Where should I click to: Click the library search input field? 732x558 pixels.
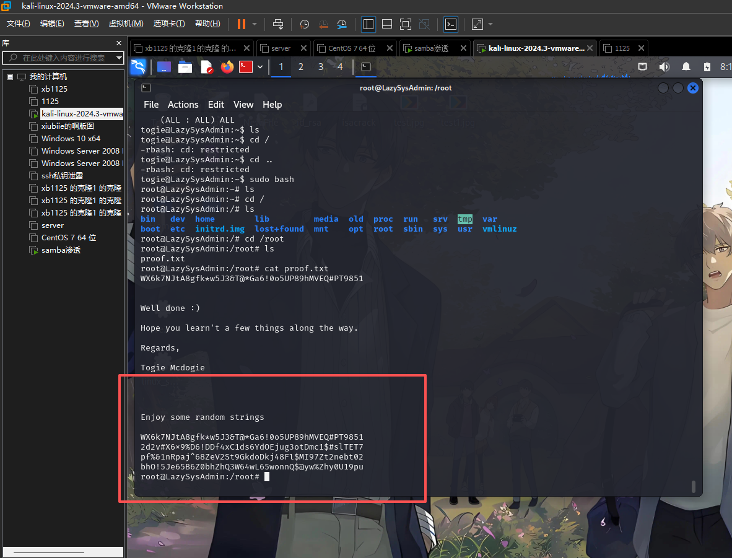(x=62, y=58)
